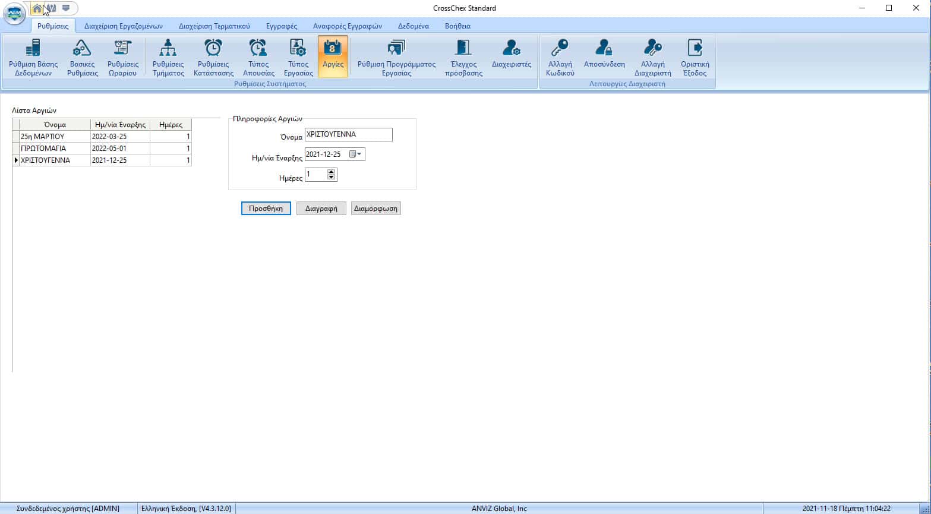Click the row selector arrow beside ΧΡΙΣΤΟΥΓΕΝΝΑ
The image size is (931, 514).
point(16,160)
